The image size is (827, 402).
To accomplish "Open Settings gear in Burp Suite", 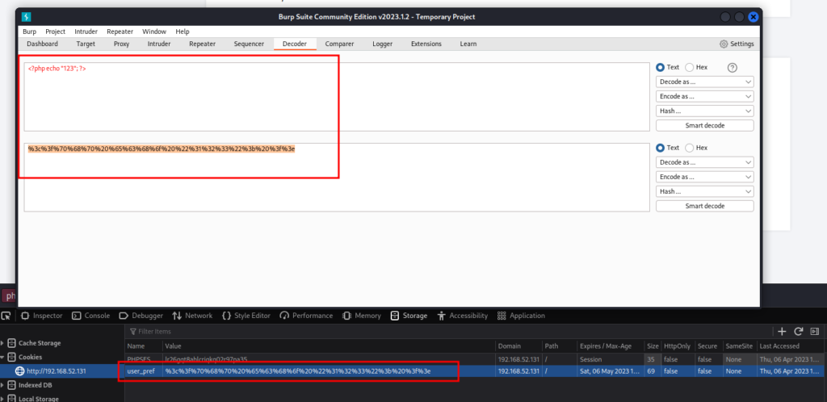I will [737, 44].
